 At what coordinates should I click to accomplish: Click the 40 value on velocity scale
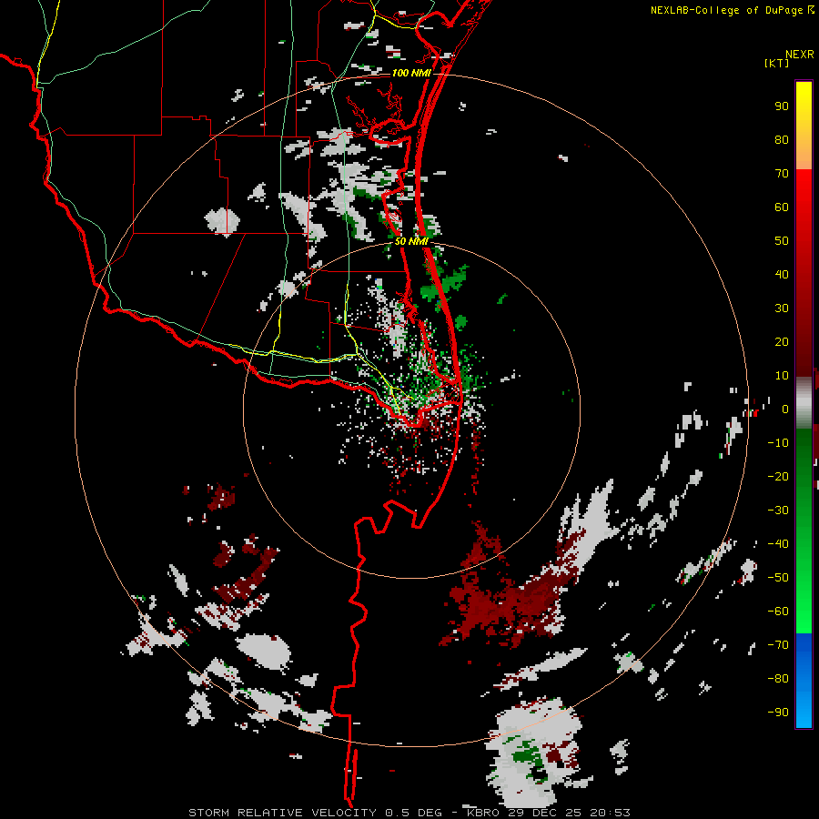click(782, 274)
